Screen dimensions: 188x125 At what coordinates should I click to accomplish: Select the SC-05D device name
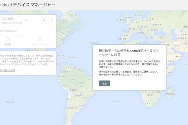pyautogui.click(x=8, y=19)
